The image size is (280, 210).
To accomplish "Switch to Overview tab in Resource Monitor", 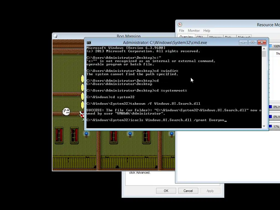I will [186, 36].
